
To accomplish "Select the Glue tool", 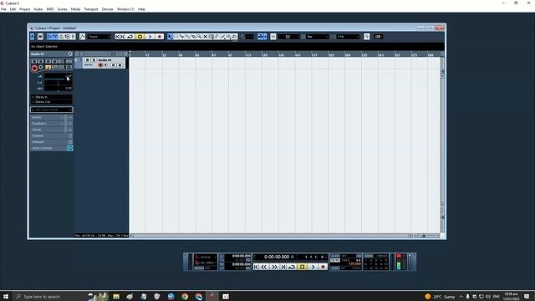I will point(187,37).
